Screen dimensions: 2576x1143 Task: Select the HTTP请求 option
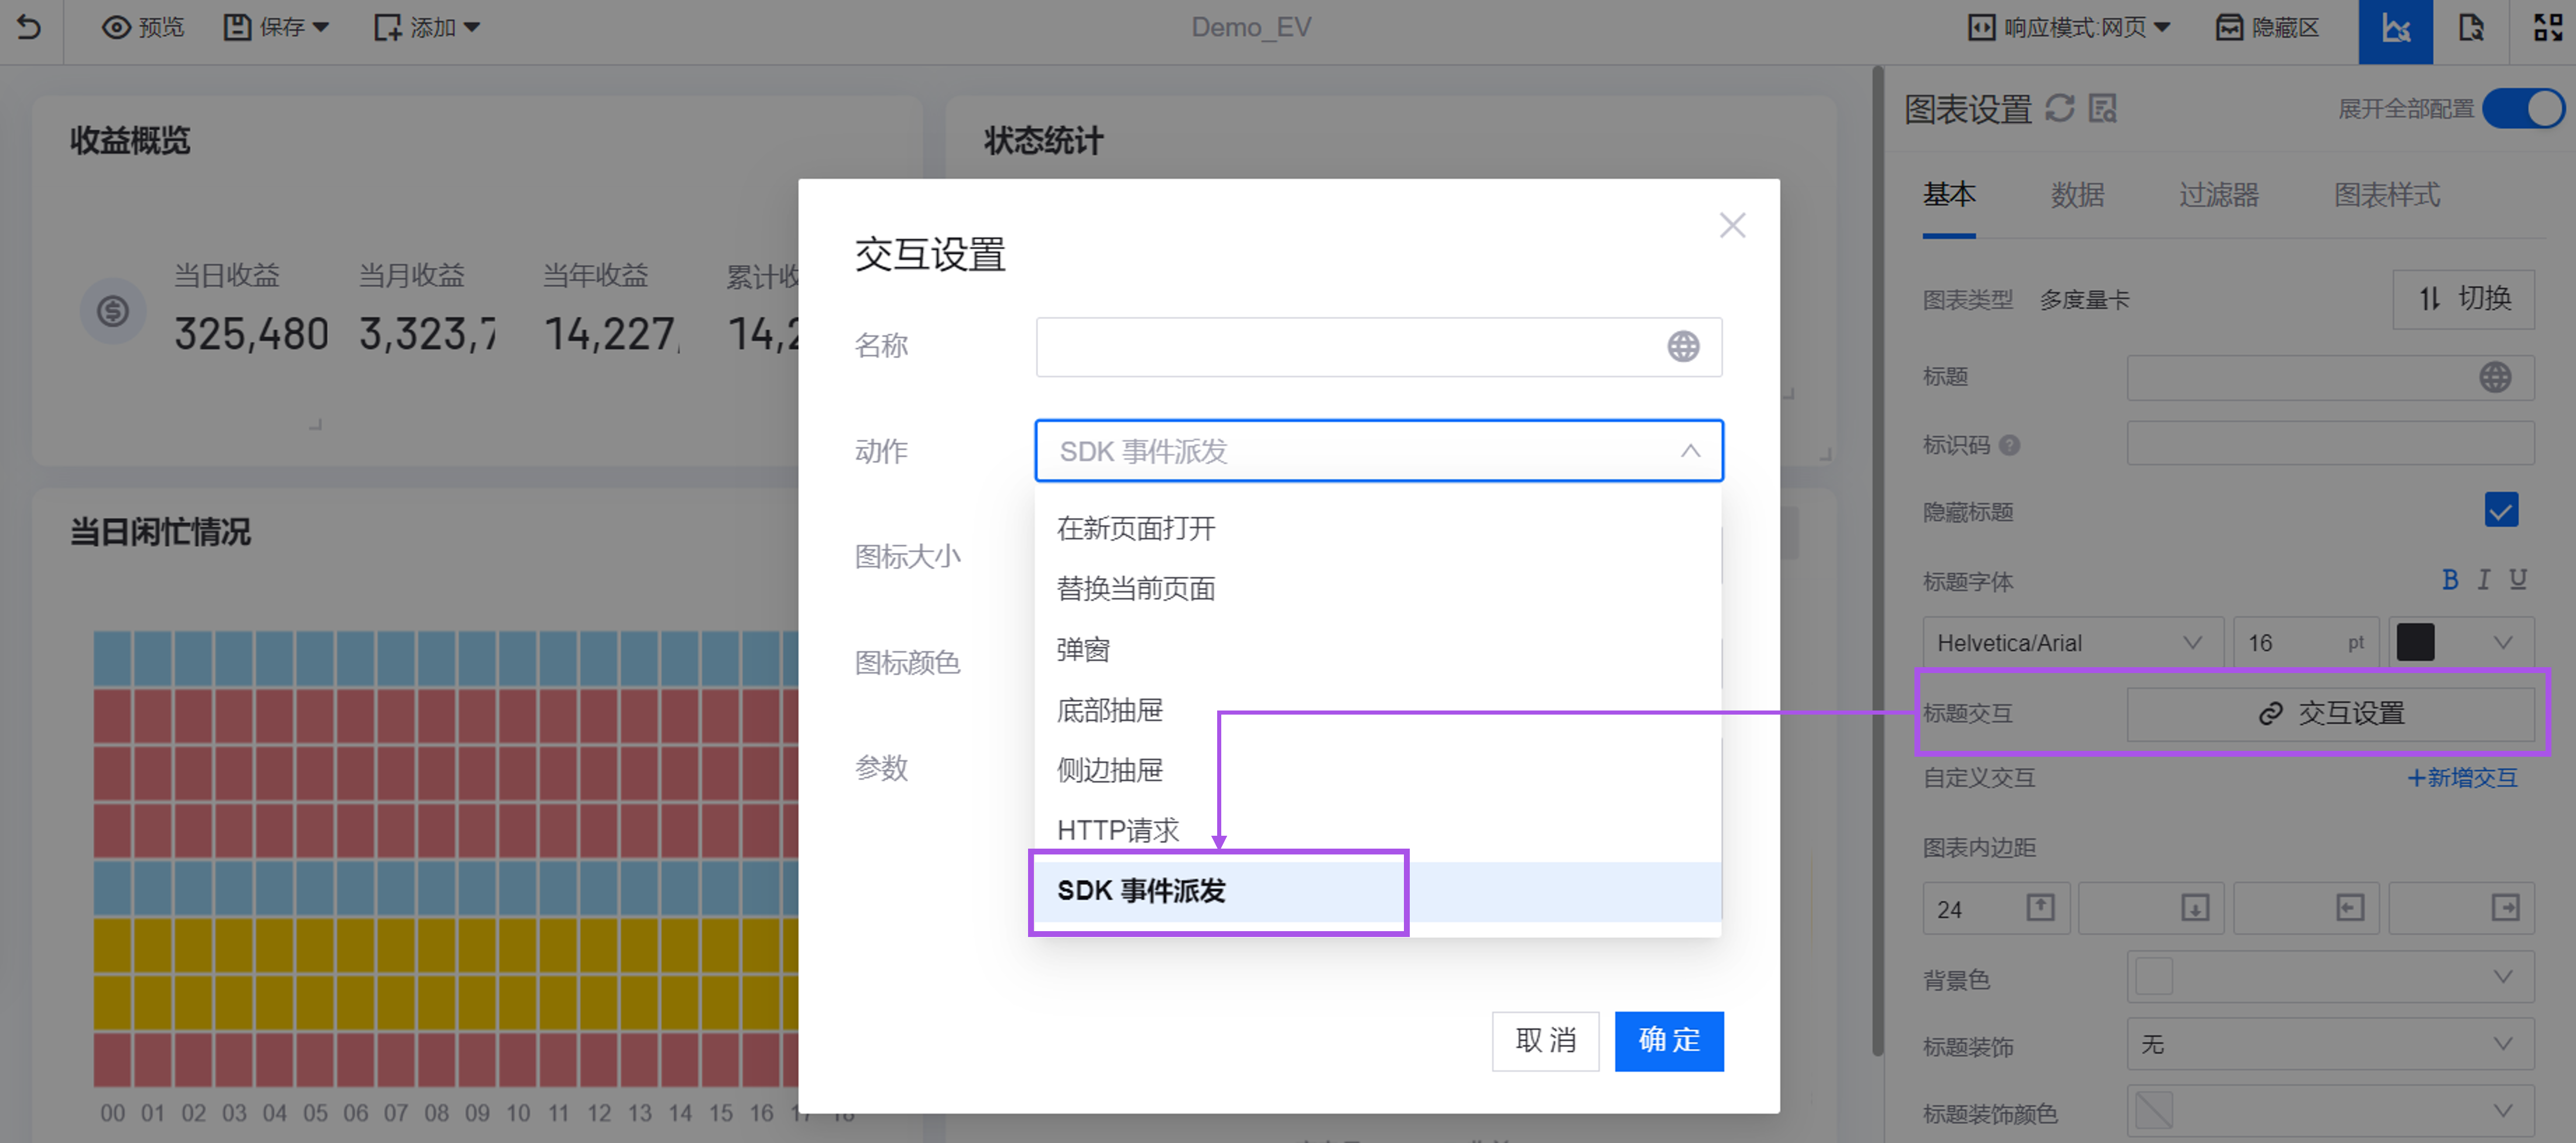pos(1118,830)
